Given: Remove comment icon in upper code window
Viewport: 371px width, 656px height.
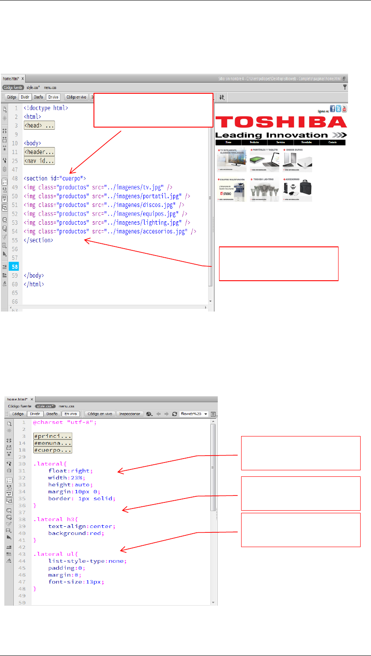Looking at the screenshot, I should pyautogui.click(x=5, y=228).
